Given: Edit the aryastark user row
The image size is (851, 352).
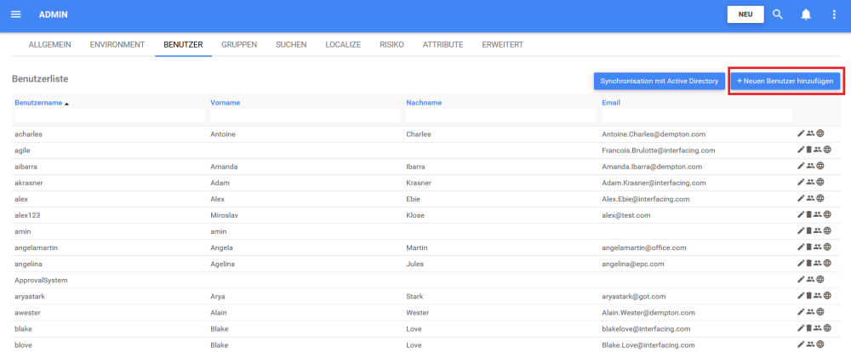Looking at the screenshot, I should pyautogui.click(x=801, y=296).
